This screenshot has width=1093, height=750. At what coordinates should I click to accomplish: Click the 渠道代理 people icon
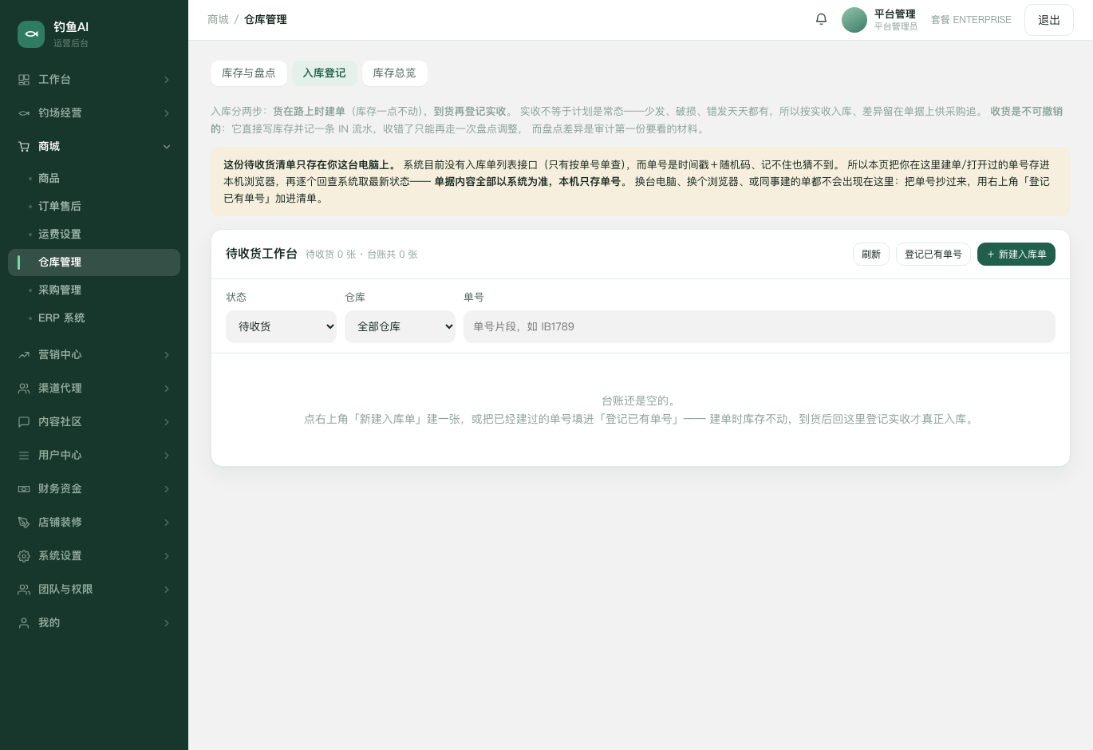pyautogui.click(x=24, y=389)
